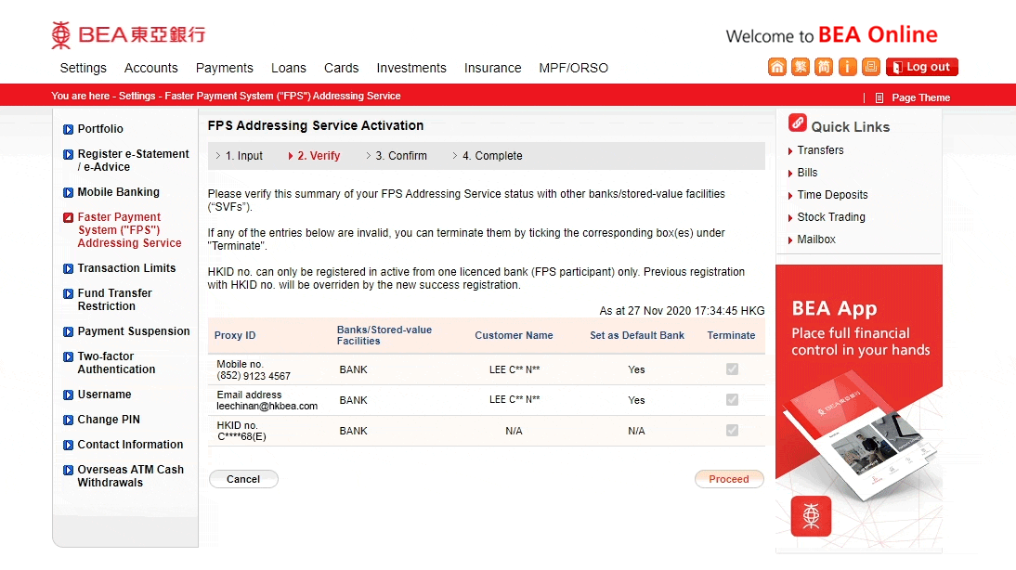This screenshot has height=570, width=1016.
Task: Click the Cancel button
Action: tap(243, 479)
